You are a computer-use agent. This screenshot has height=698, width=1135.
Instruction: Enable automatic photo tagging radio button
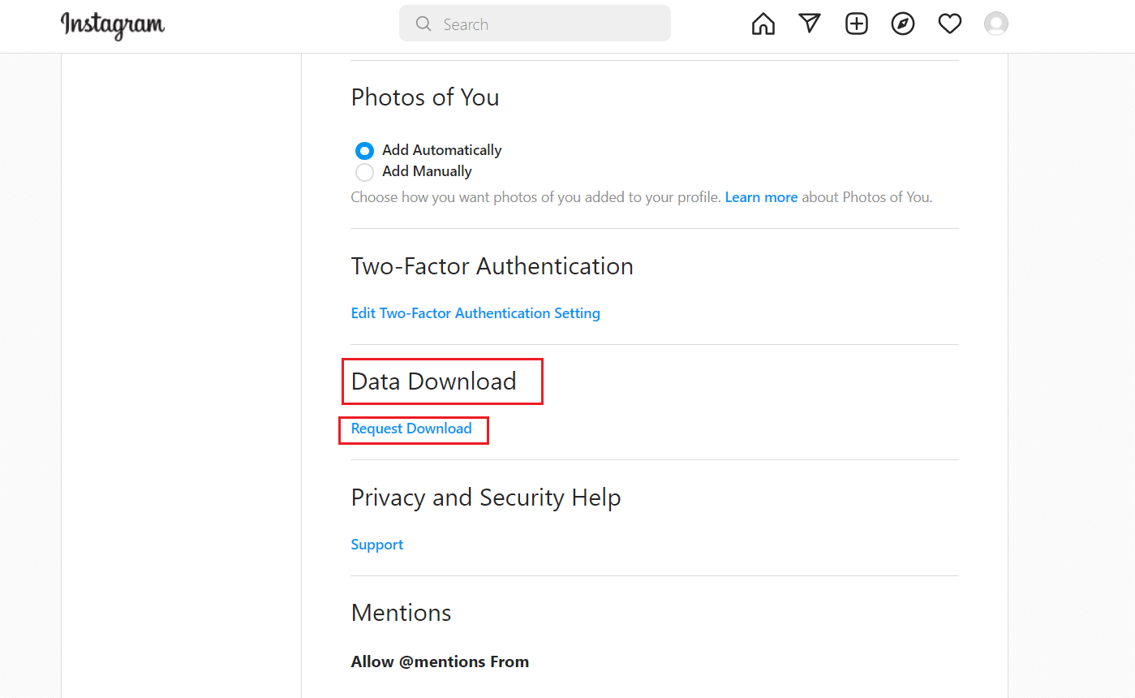(x=364, y=150)
